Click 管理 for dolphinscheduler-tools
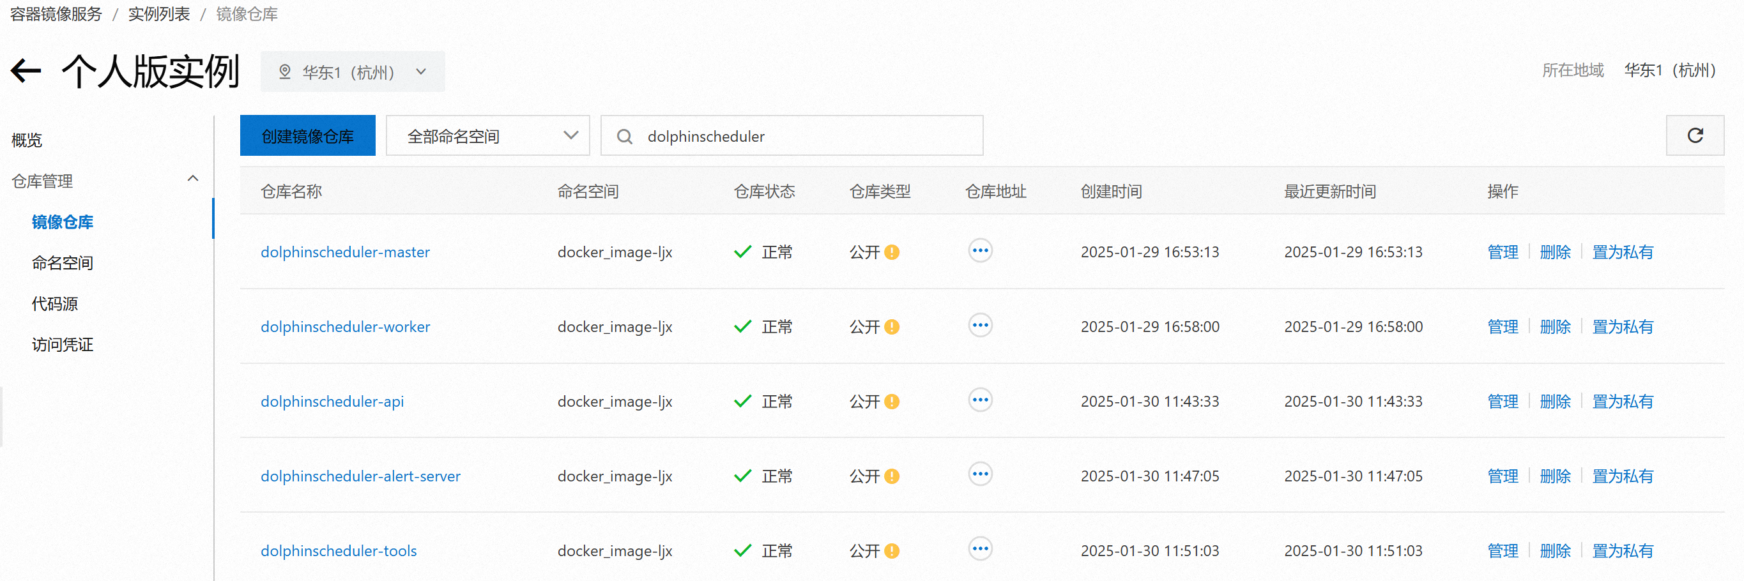 click(x=1503, y=550)
